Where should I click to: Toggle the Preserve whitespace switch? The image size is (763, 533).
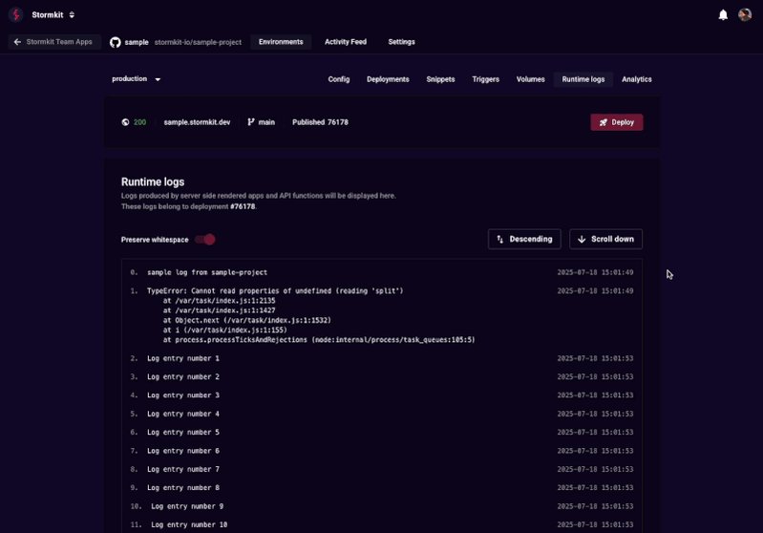[x=205, y=240]
